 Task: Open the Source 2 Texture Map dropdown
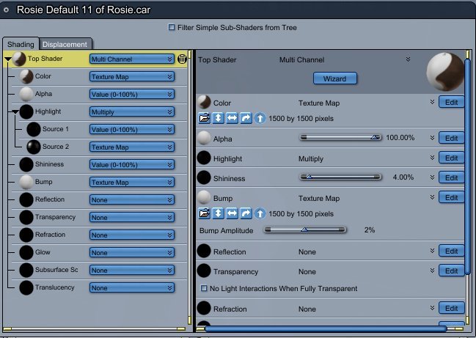pos(132,147)
